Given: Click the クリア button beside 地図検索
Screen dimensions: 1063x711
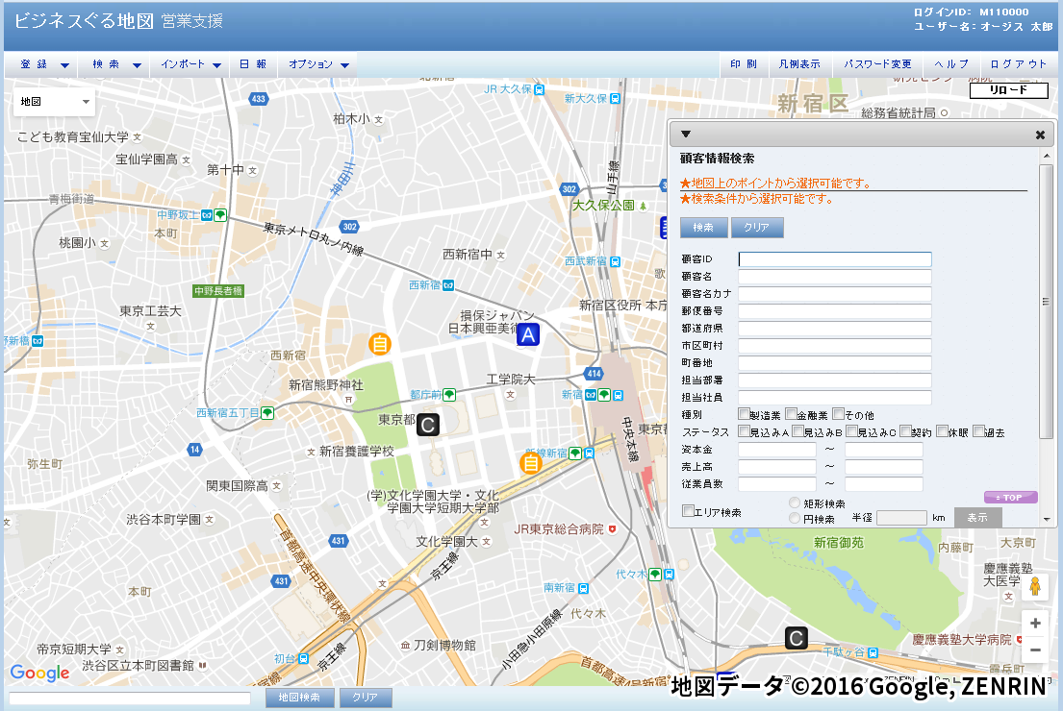Looking at the screenshot, I should pyautogui.click(x=365, y=698).
